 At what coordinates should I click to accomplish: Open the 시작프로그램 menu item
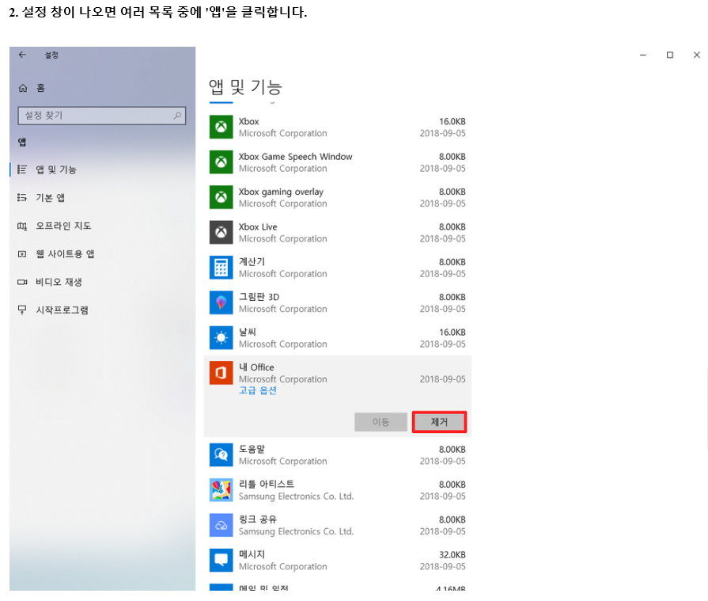(103, 310)
